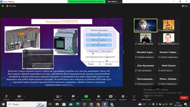Click the Unmute microphone icon

click(6, 96)
